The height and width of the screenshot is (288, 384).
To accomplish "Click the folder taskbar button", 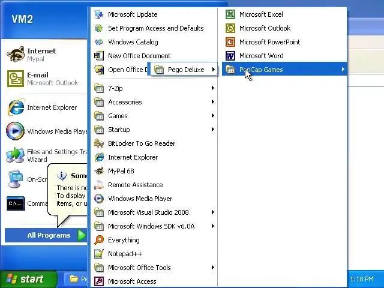I will click(76, 279).
